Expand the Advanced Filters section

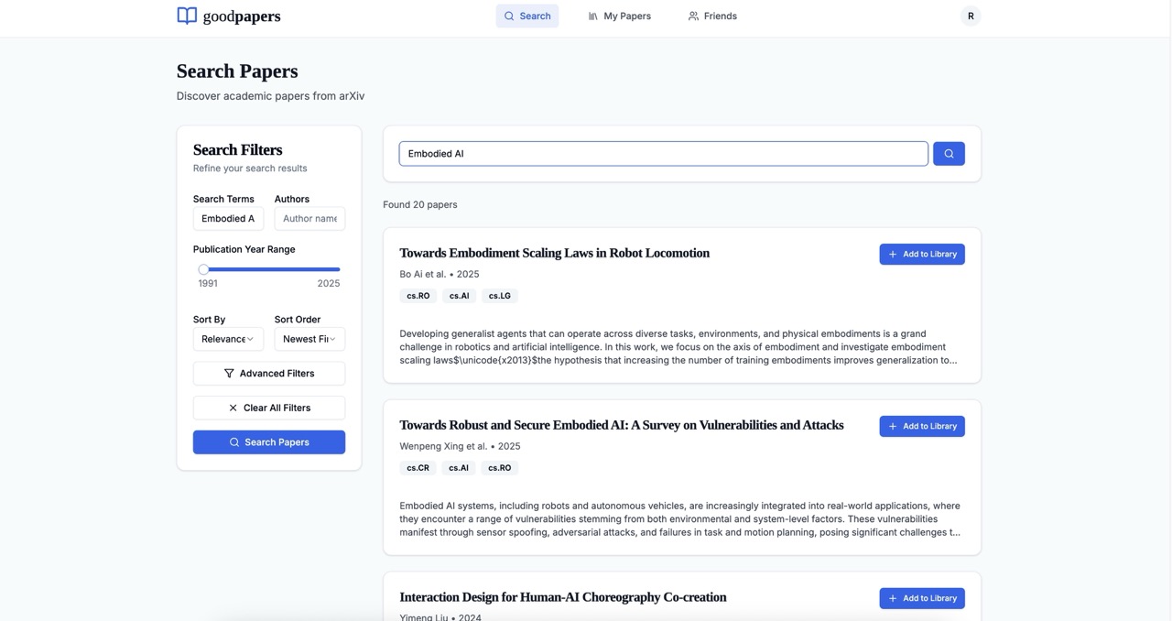click(269, 374)
